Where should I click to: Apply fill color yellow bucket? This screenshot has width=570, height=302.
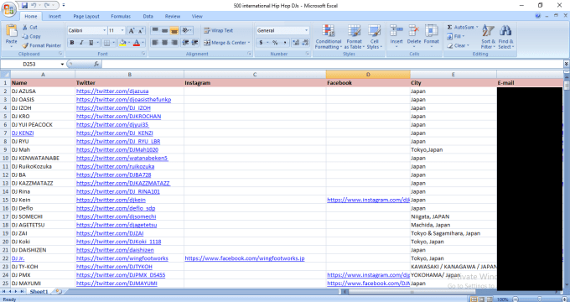[x=122, y=43]
